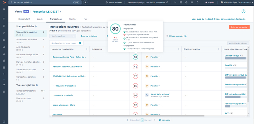This screenshot has height=124, width=254.
Task: Select the Transactions en attente view
Action: point(30,41)
